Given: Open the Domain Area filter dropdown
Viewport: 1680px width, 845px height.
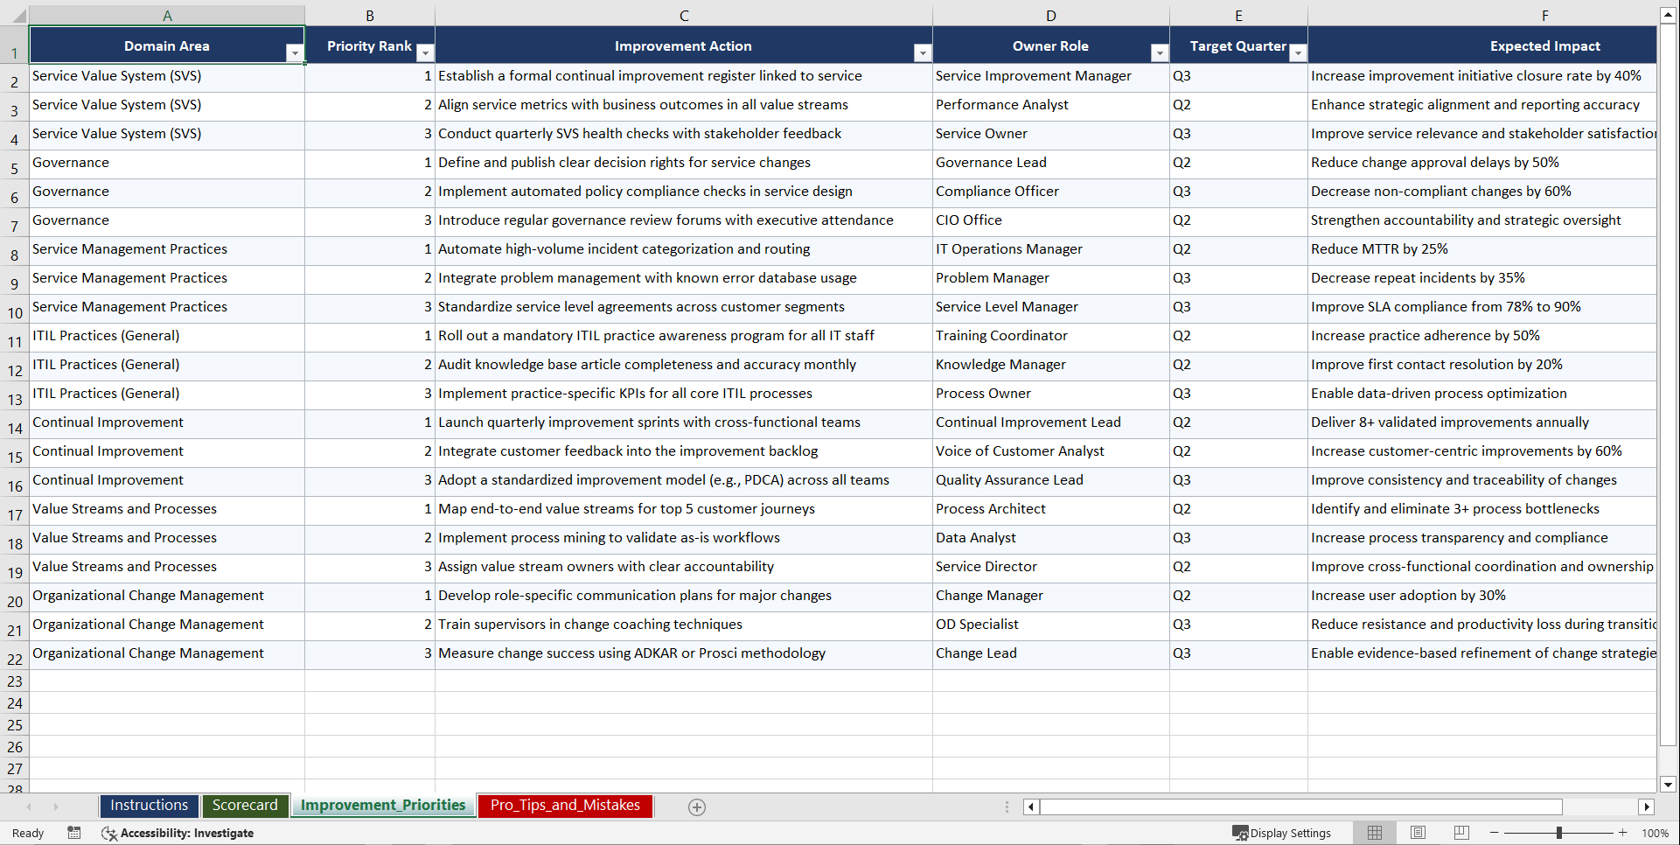Looking at the screenshot, I should (x=296, y=53).
